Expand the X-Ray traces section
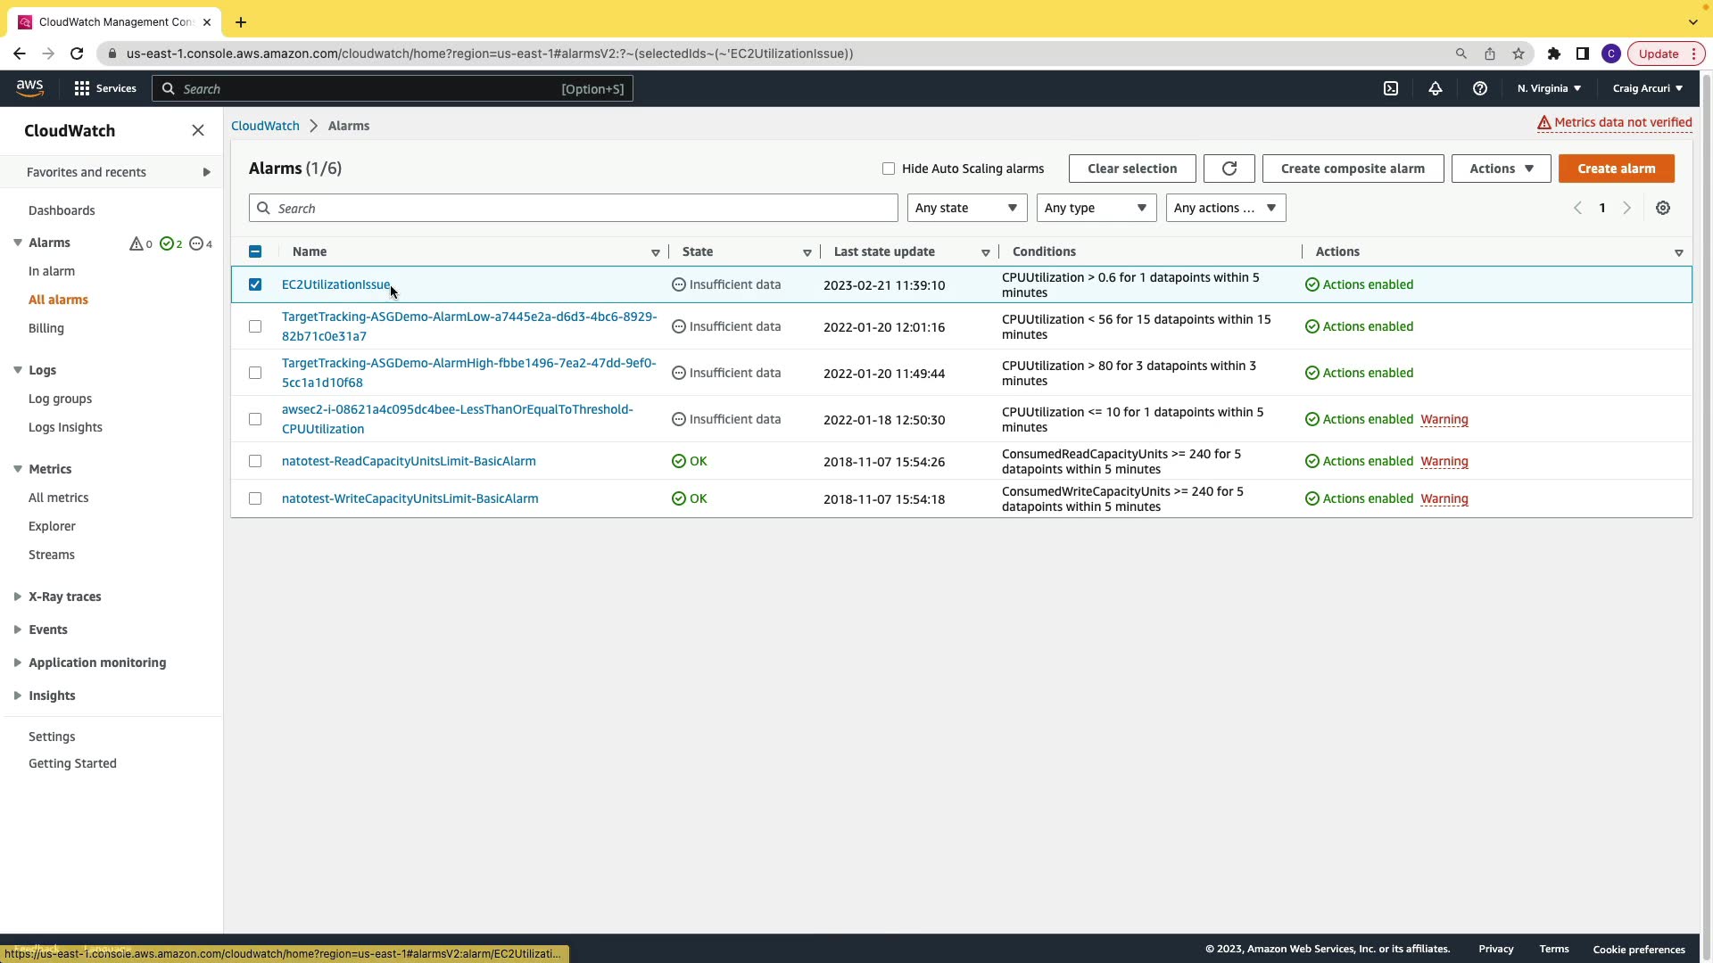The image size is (1713, 963). click(64, 597)
